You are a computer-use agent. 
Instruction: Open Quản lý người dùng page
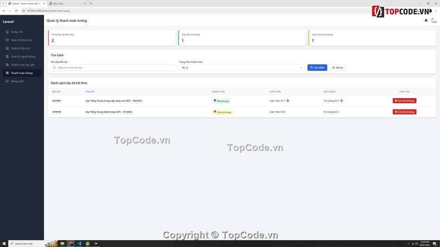(x=22, y=56)
